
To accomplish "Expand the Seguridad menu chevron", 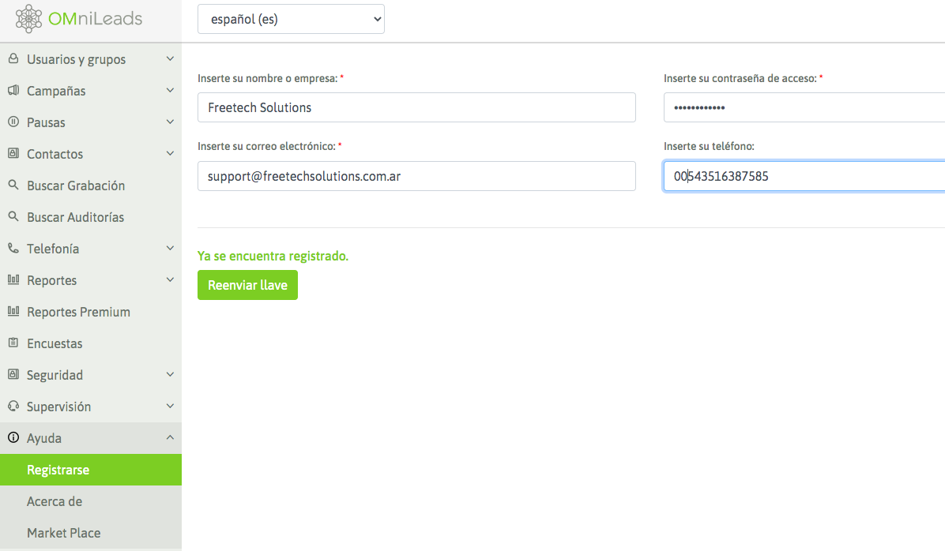I will pyautogui.click(x=170, y=375).
